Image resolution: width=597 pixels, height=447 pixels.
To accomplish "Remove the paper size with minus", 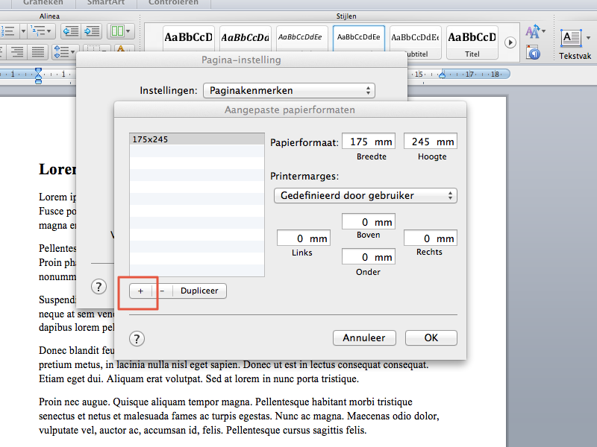I will tap(162, 291).
